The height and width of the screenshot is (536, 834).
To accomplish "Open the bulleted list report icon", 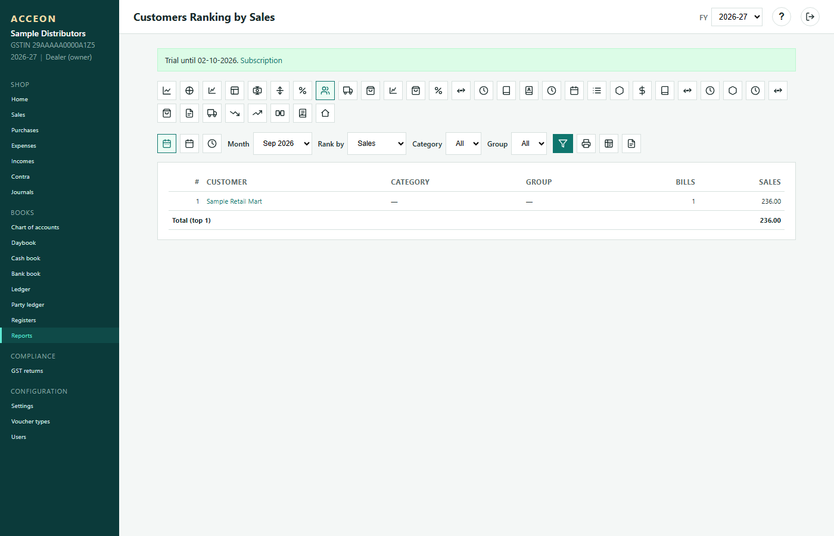I will click(x=597, y=91).
